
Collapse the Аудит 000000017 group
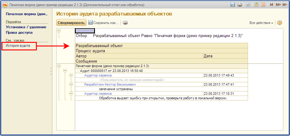click(65, 71)
